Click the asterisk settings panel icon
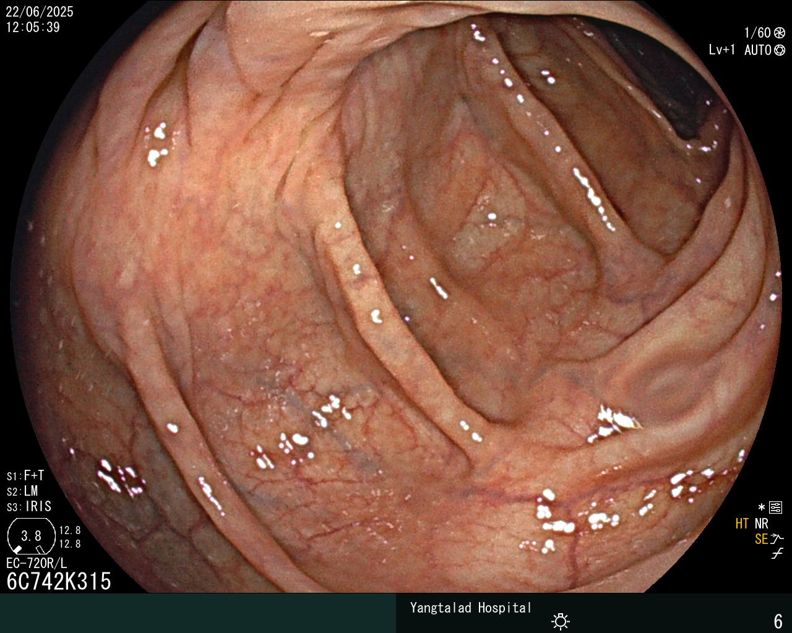This screenshot has height=633, width=792. coord(770,508)
